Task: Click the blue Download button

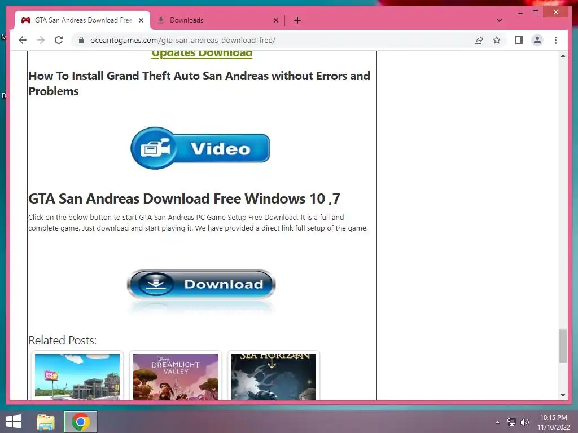Action: [202, 284]
